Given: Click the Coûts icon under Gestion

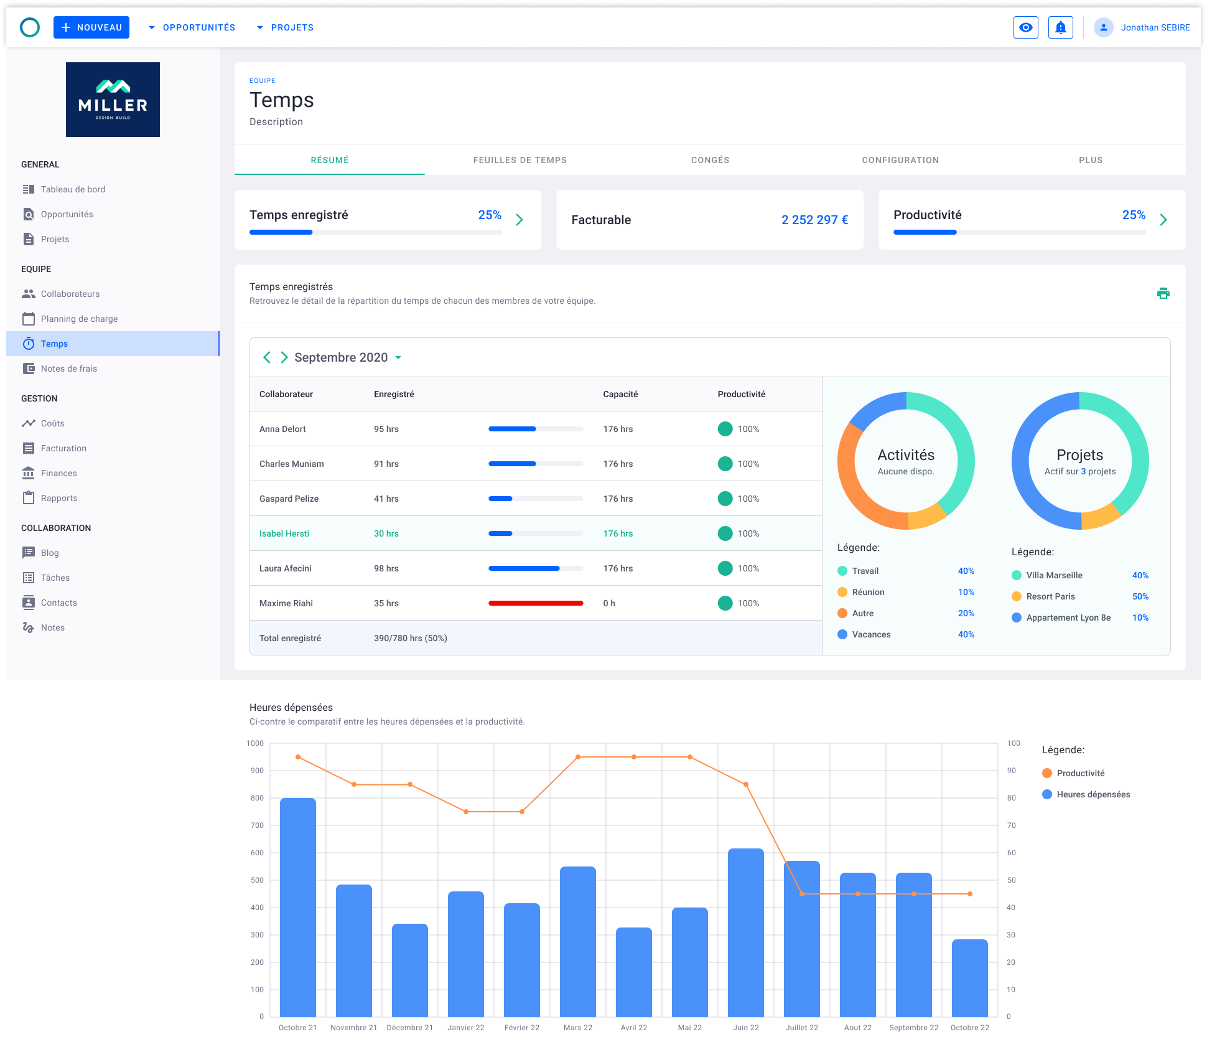Looking at the screenshot, I should (29, 423).
